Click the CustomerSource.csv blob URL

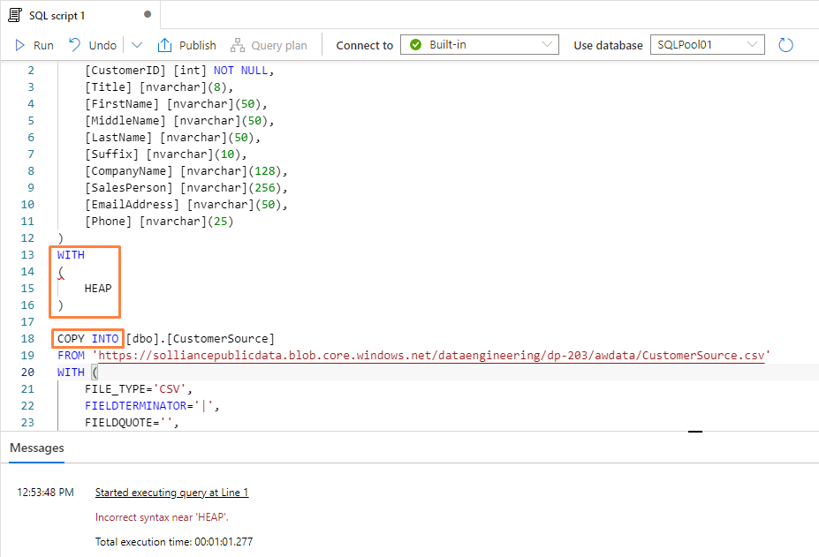(x=431, y=356)
